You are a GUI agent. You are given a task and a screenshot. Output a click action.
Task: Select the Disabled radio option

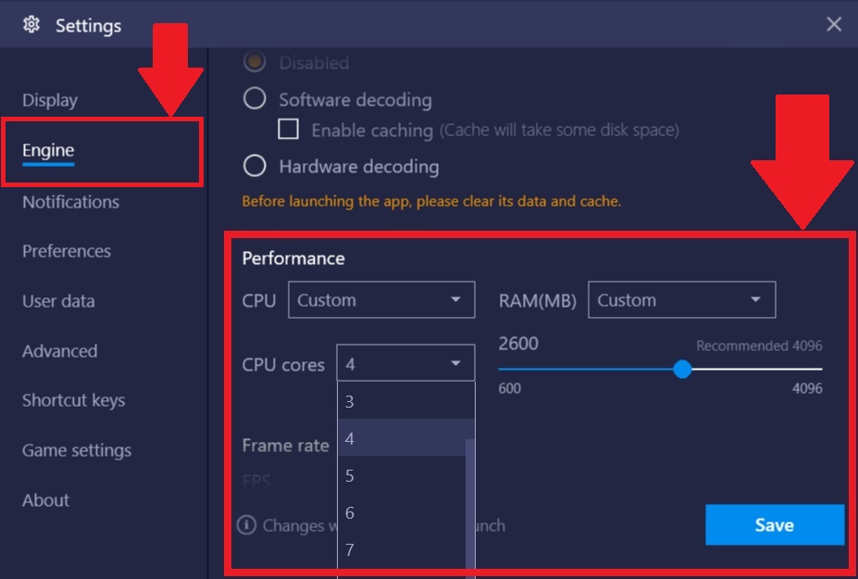click(x=255, y=61)
